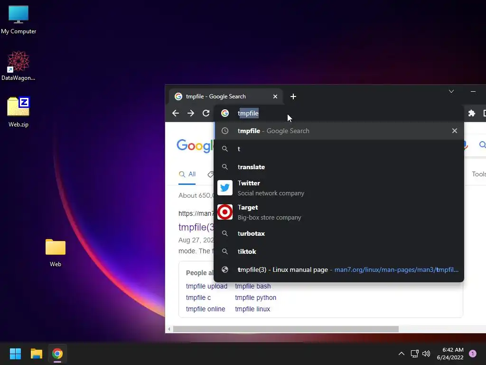Open the DataWagon desktop shortcut

coord(19,66)
